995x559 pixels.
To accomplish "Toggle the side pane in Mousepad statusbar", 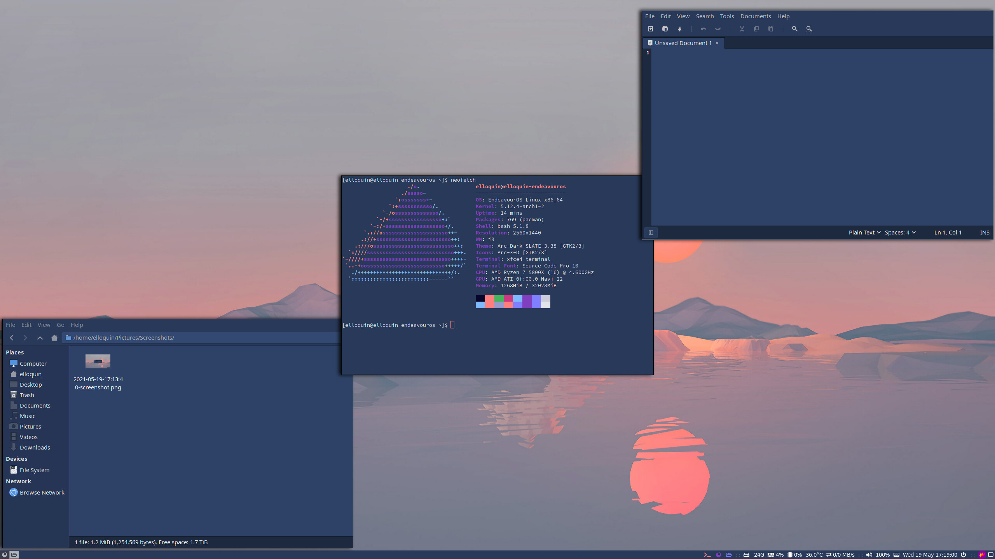I will point(651,232).
